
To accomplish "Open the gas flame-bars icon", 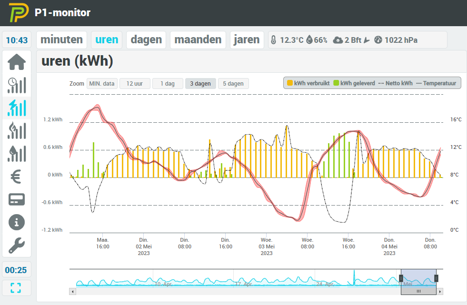I will (x=17, y=131).
